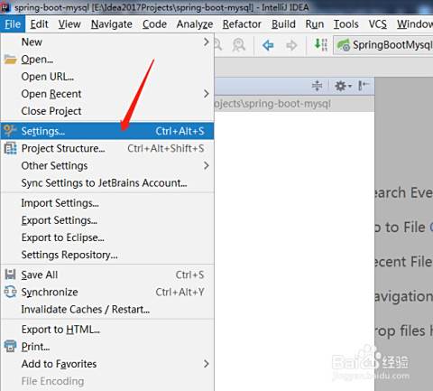Click the Make Project build icon
This screenshot has width=433, height=391.
click(320, 45)
